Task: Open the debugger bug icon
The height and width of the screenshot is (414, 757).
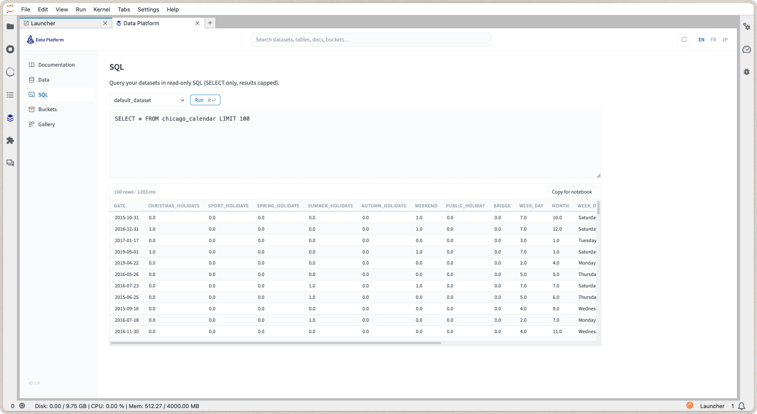Action: 747,72
